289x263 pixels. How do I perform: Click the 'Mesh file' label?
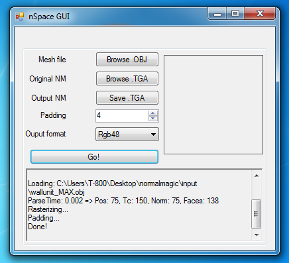click(x=52, y=60)
